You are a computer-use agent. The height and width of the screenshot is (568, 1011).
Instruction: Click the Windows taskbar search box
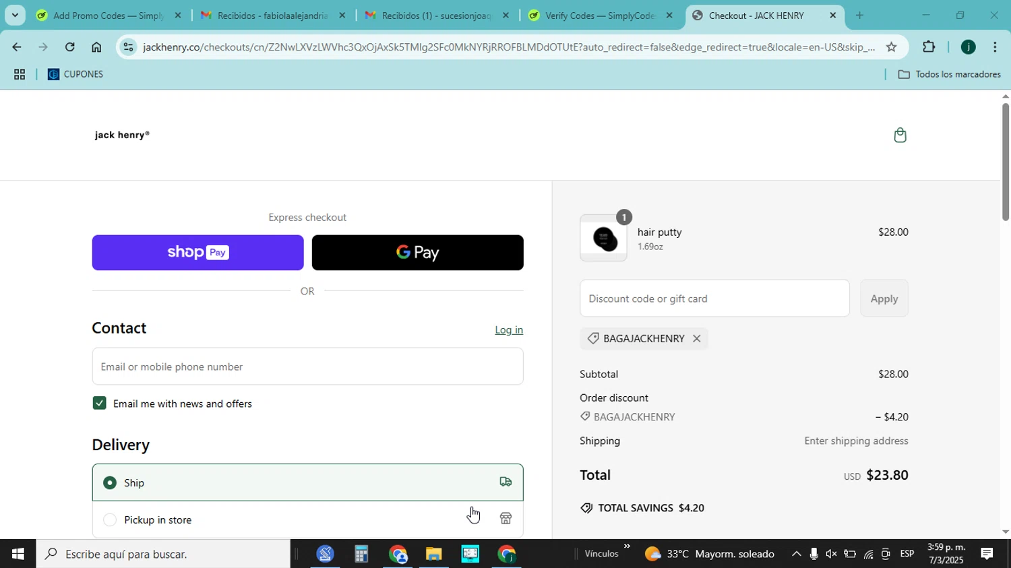(164, 555)
